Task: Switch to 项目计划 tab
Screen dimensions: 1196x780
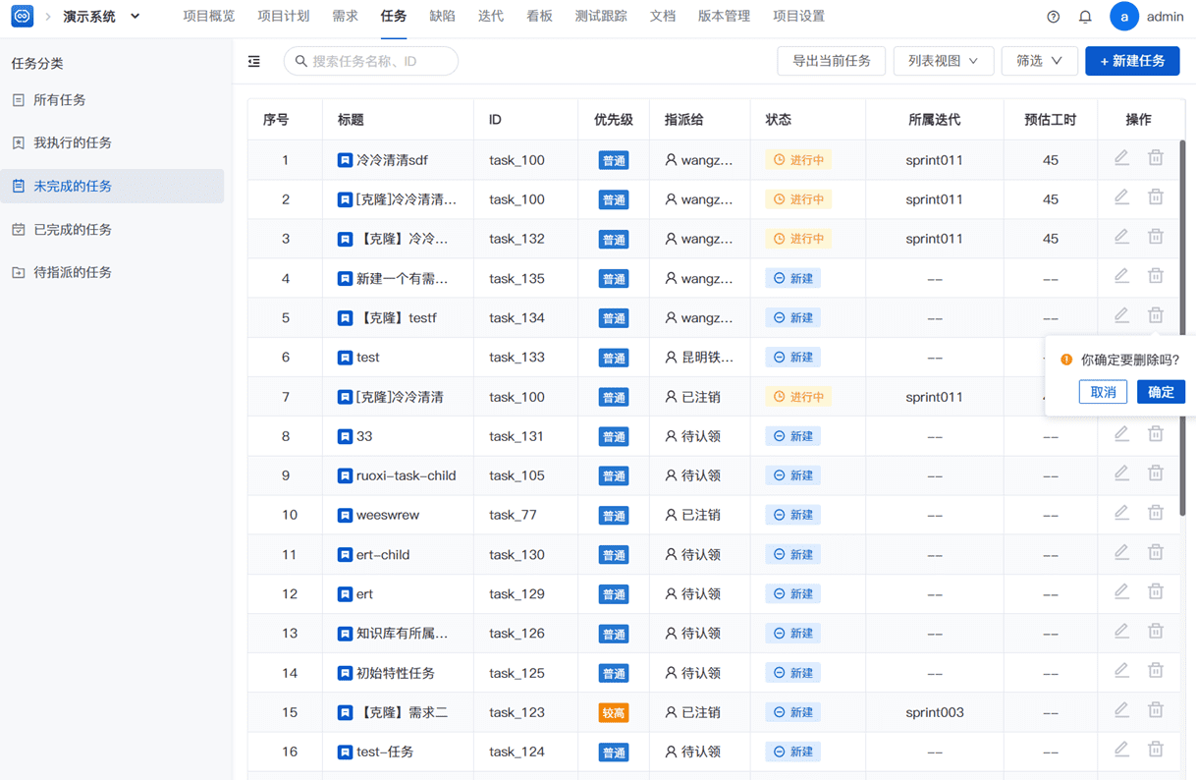Action: [283, 17]
